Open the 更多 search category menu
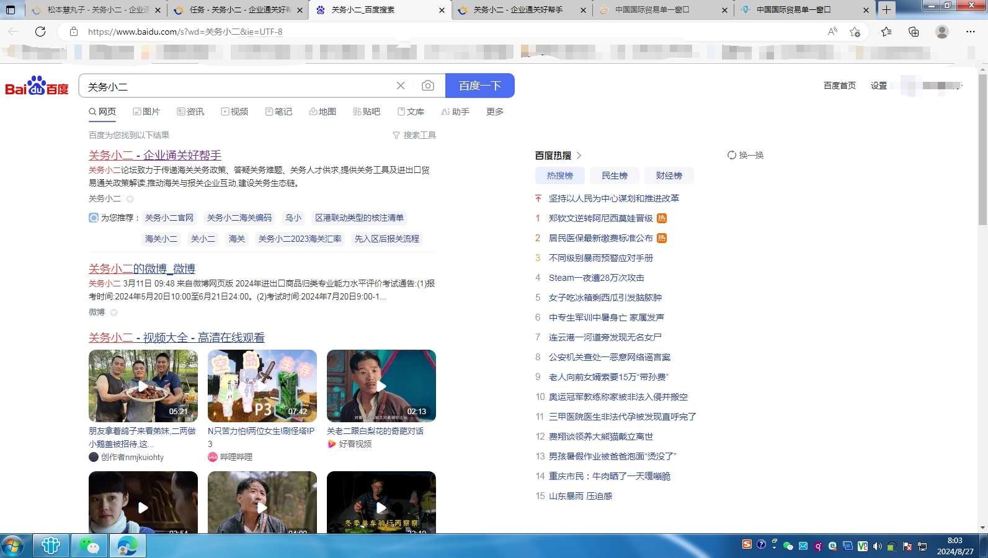 click(495, 112)
